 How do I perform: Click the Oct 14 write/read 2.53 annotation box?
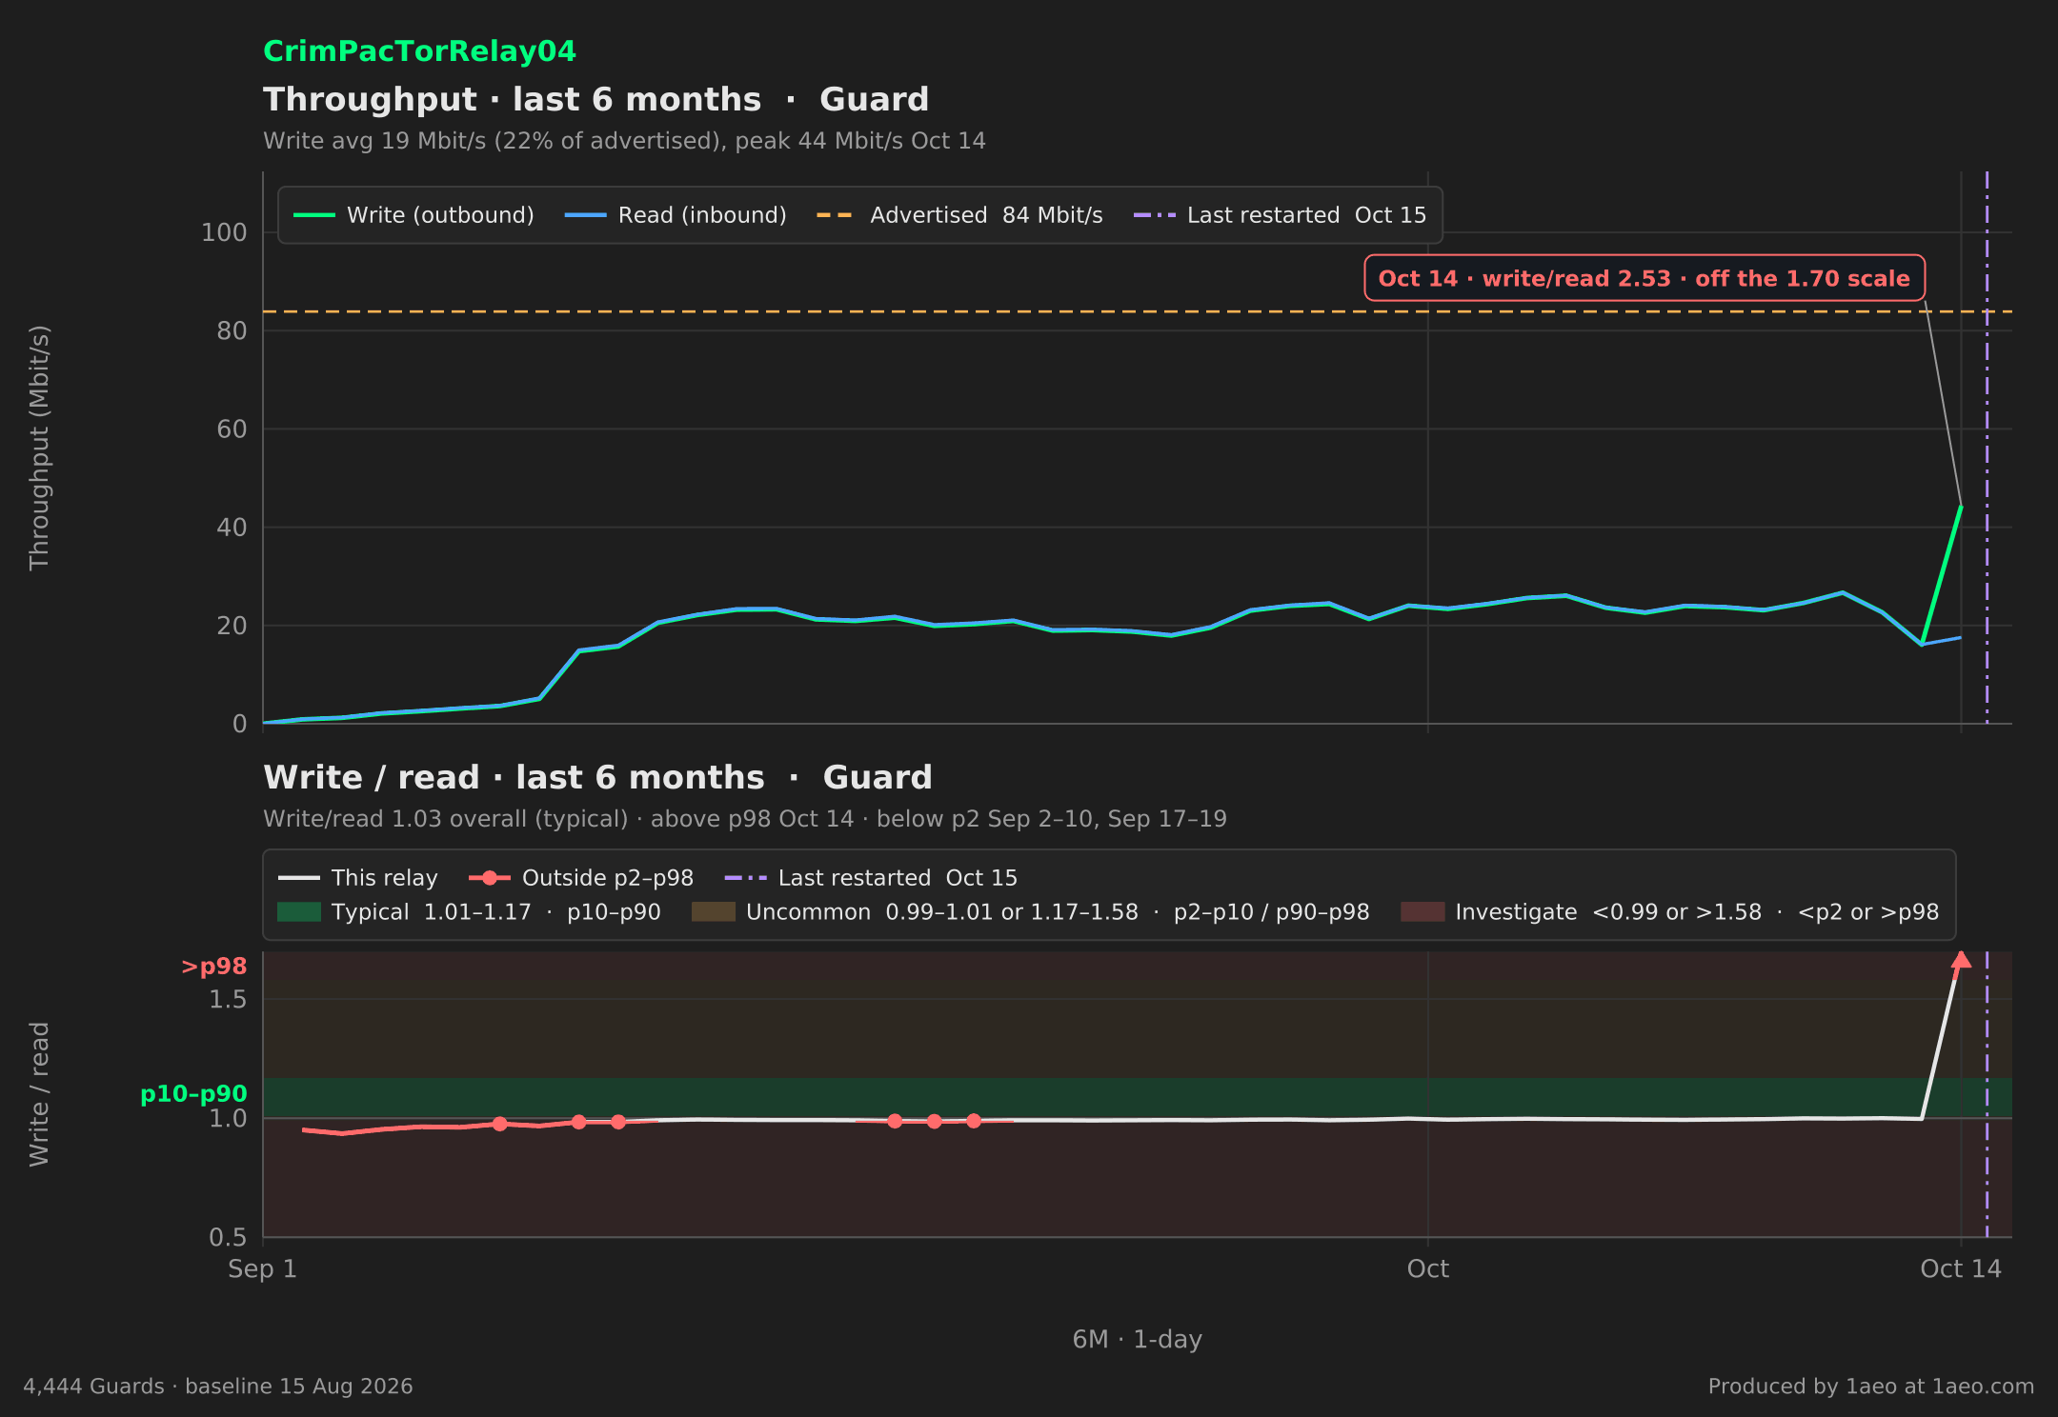coord(1644,278)
